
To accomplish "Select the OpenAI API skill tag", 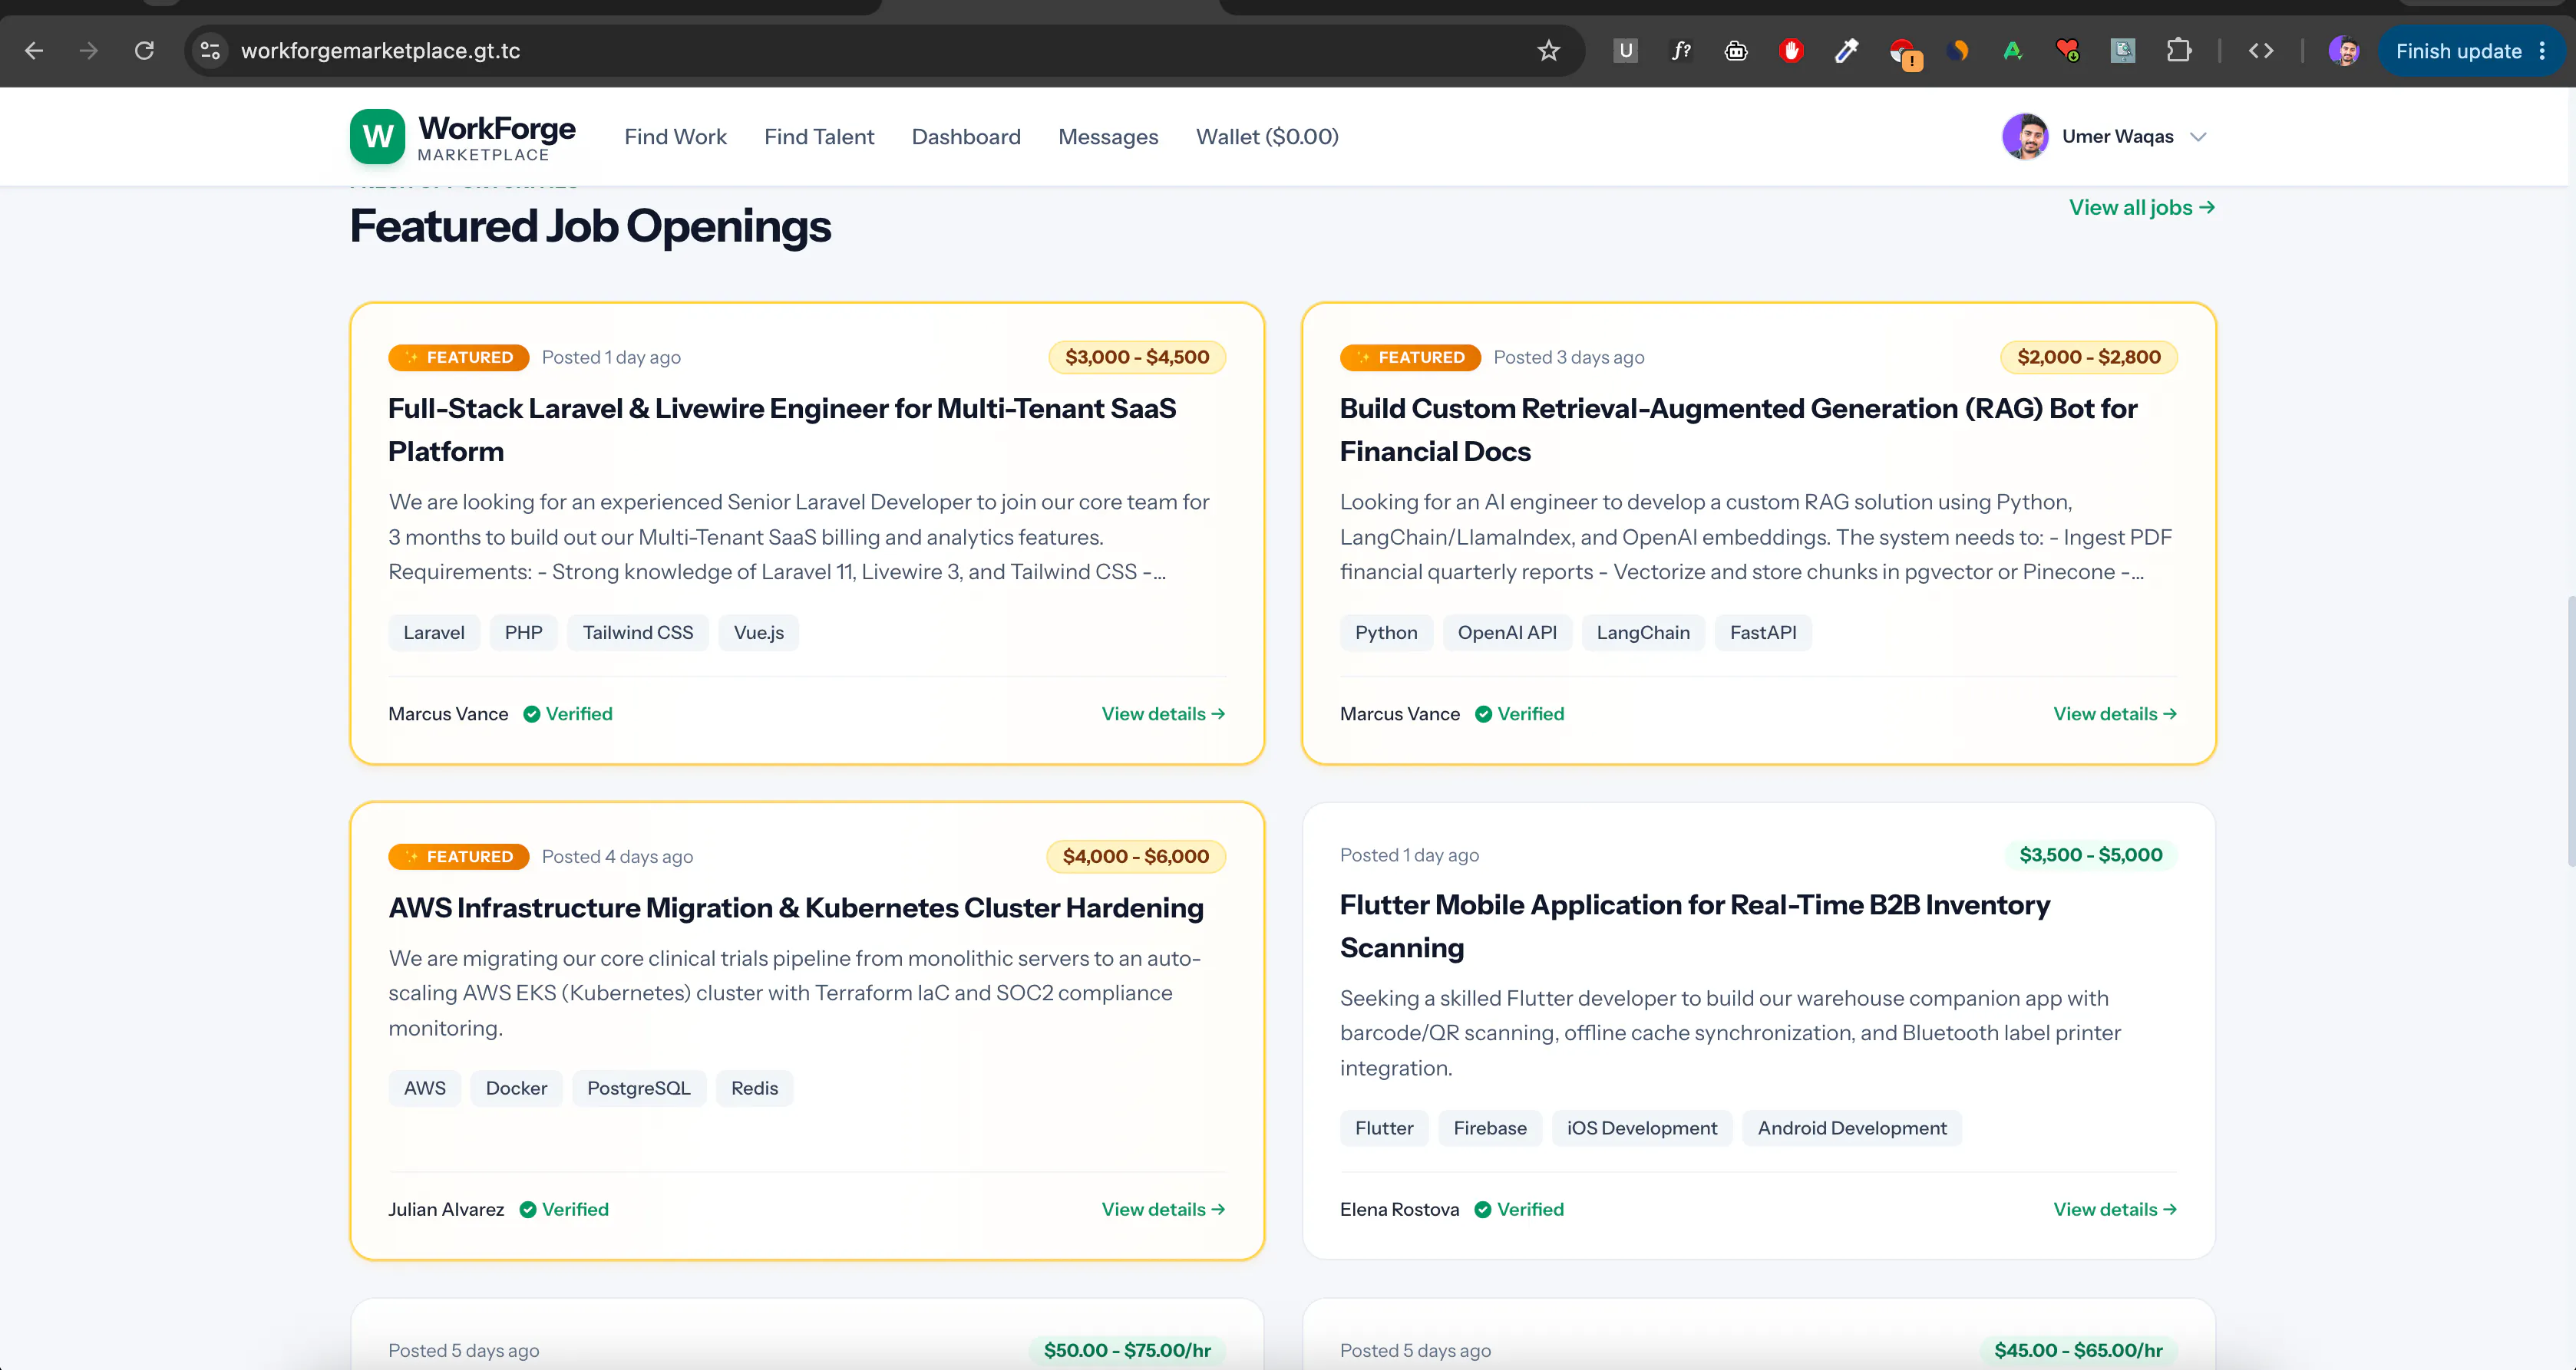I will pyautogui.click(x=1507, y=633).
